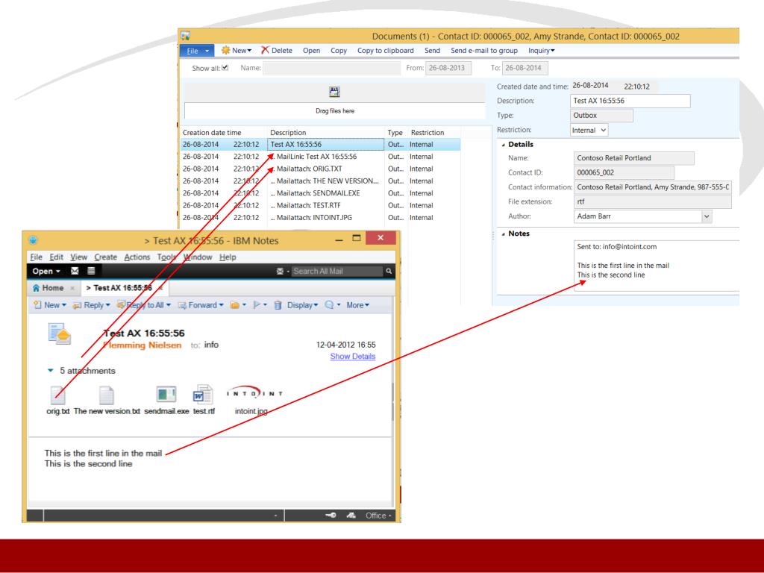This screenshot has width=764, height=573.
Task: Click the key security icon in status bar
Action: click(x=331, y=515)
